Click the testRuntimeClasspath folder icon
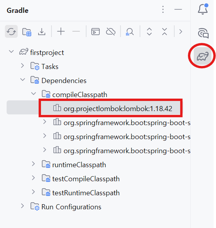 coord(46,192)
